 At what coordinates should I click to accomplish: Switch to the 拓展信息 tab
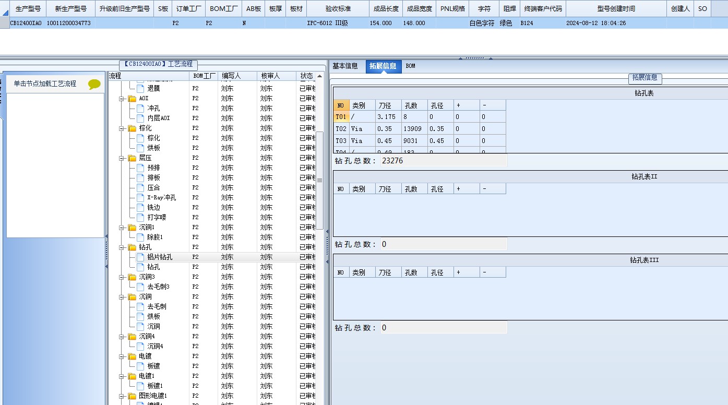pos(383,66)
